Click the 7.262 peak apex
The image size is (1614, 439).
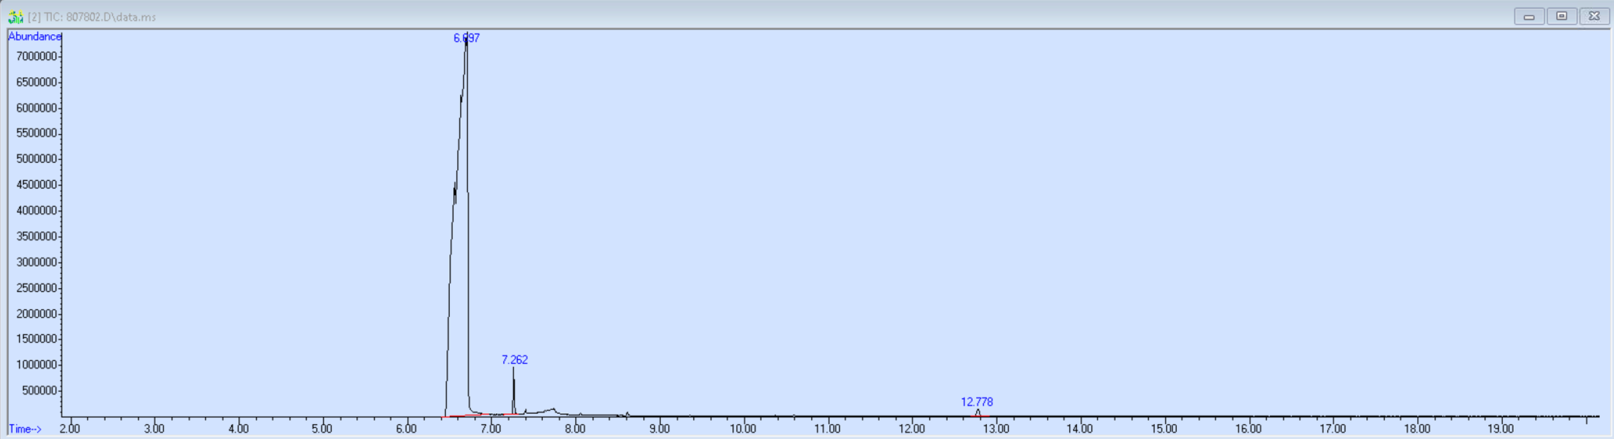(x=513, y=369)
